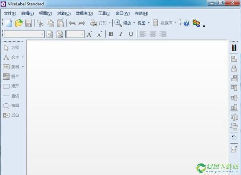The image size is (241, 175).
Task: Open the 对象(O) menu
Action: [x=64, y=13]
